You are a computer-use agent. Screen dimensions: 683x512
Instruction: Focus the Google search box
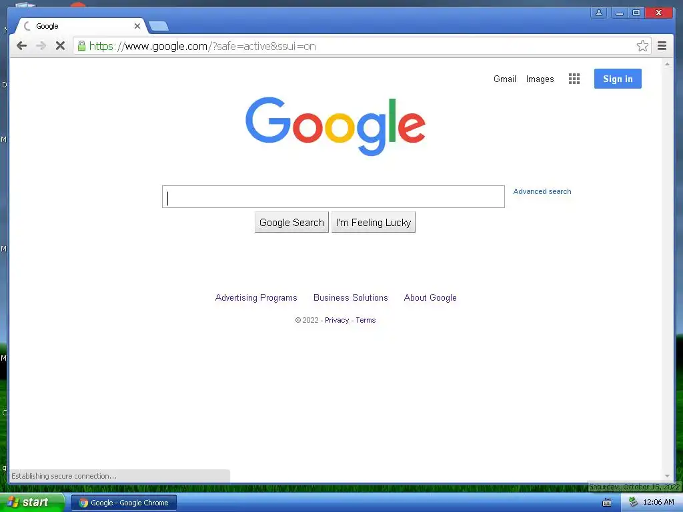point(333,197)
